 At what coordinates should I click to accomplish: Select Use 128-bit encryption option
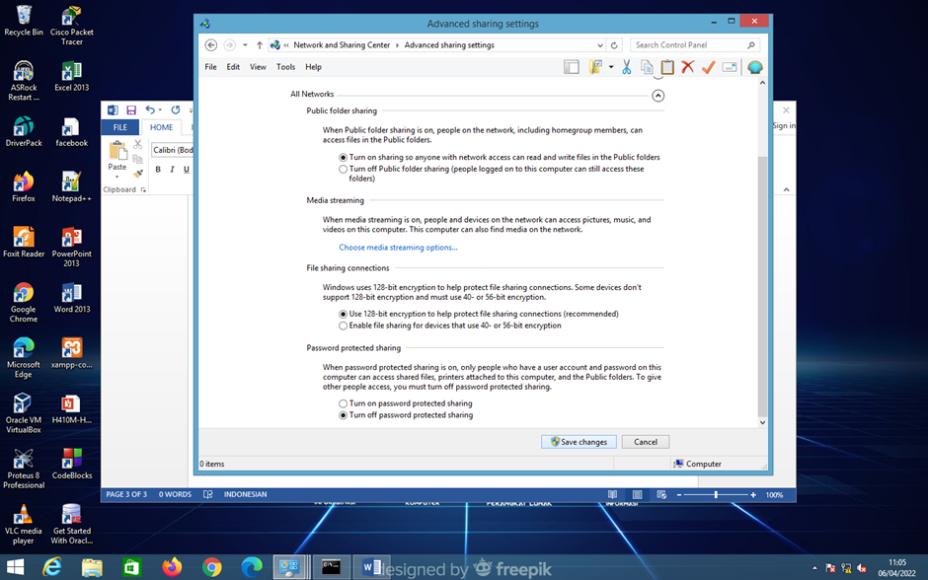(343, 314)
